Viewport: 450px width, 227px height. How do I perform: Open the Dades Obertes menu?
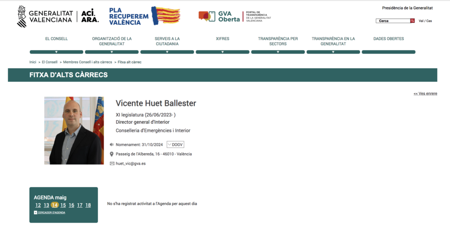(x=388, y=39)
